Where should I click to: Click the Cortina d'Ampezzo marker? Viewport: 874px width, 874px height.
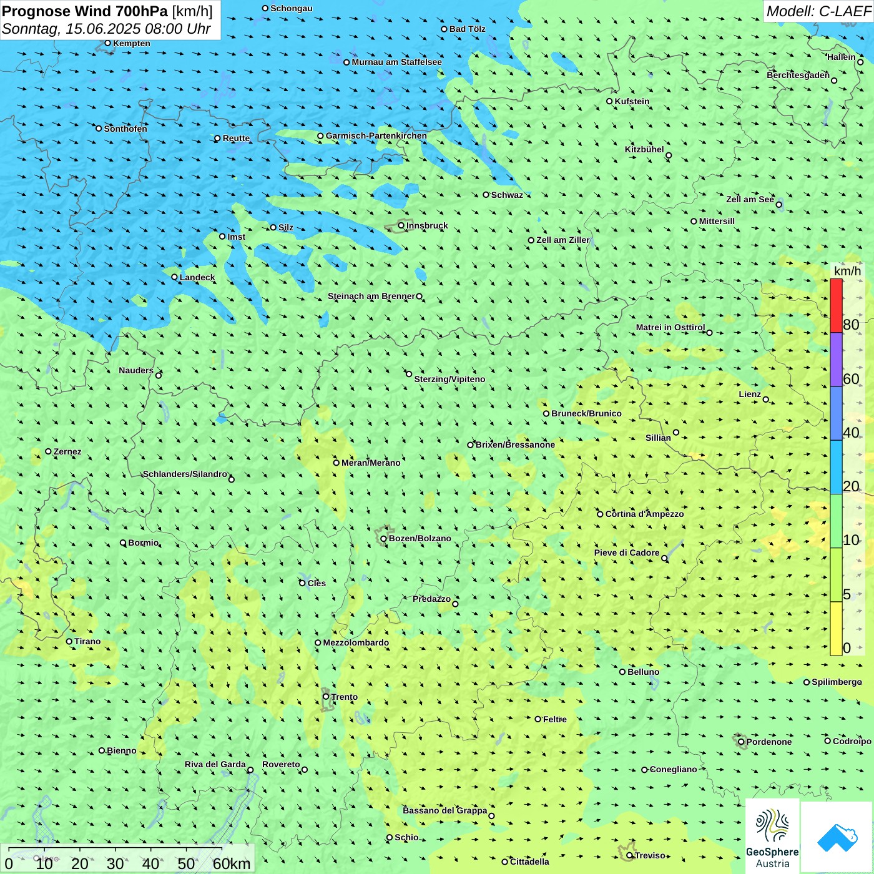(x=600, y=514)
